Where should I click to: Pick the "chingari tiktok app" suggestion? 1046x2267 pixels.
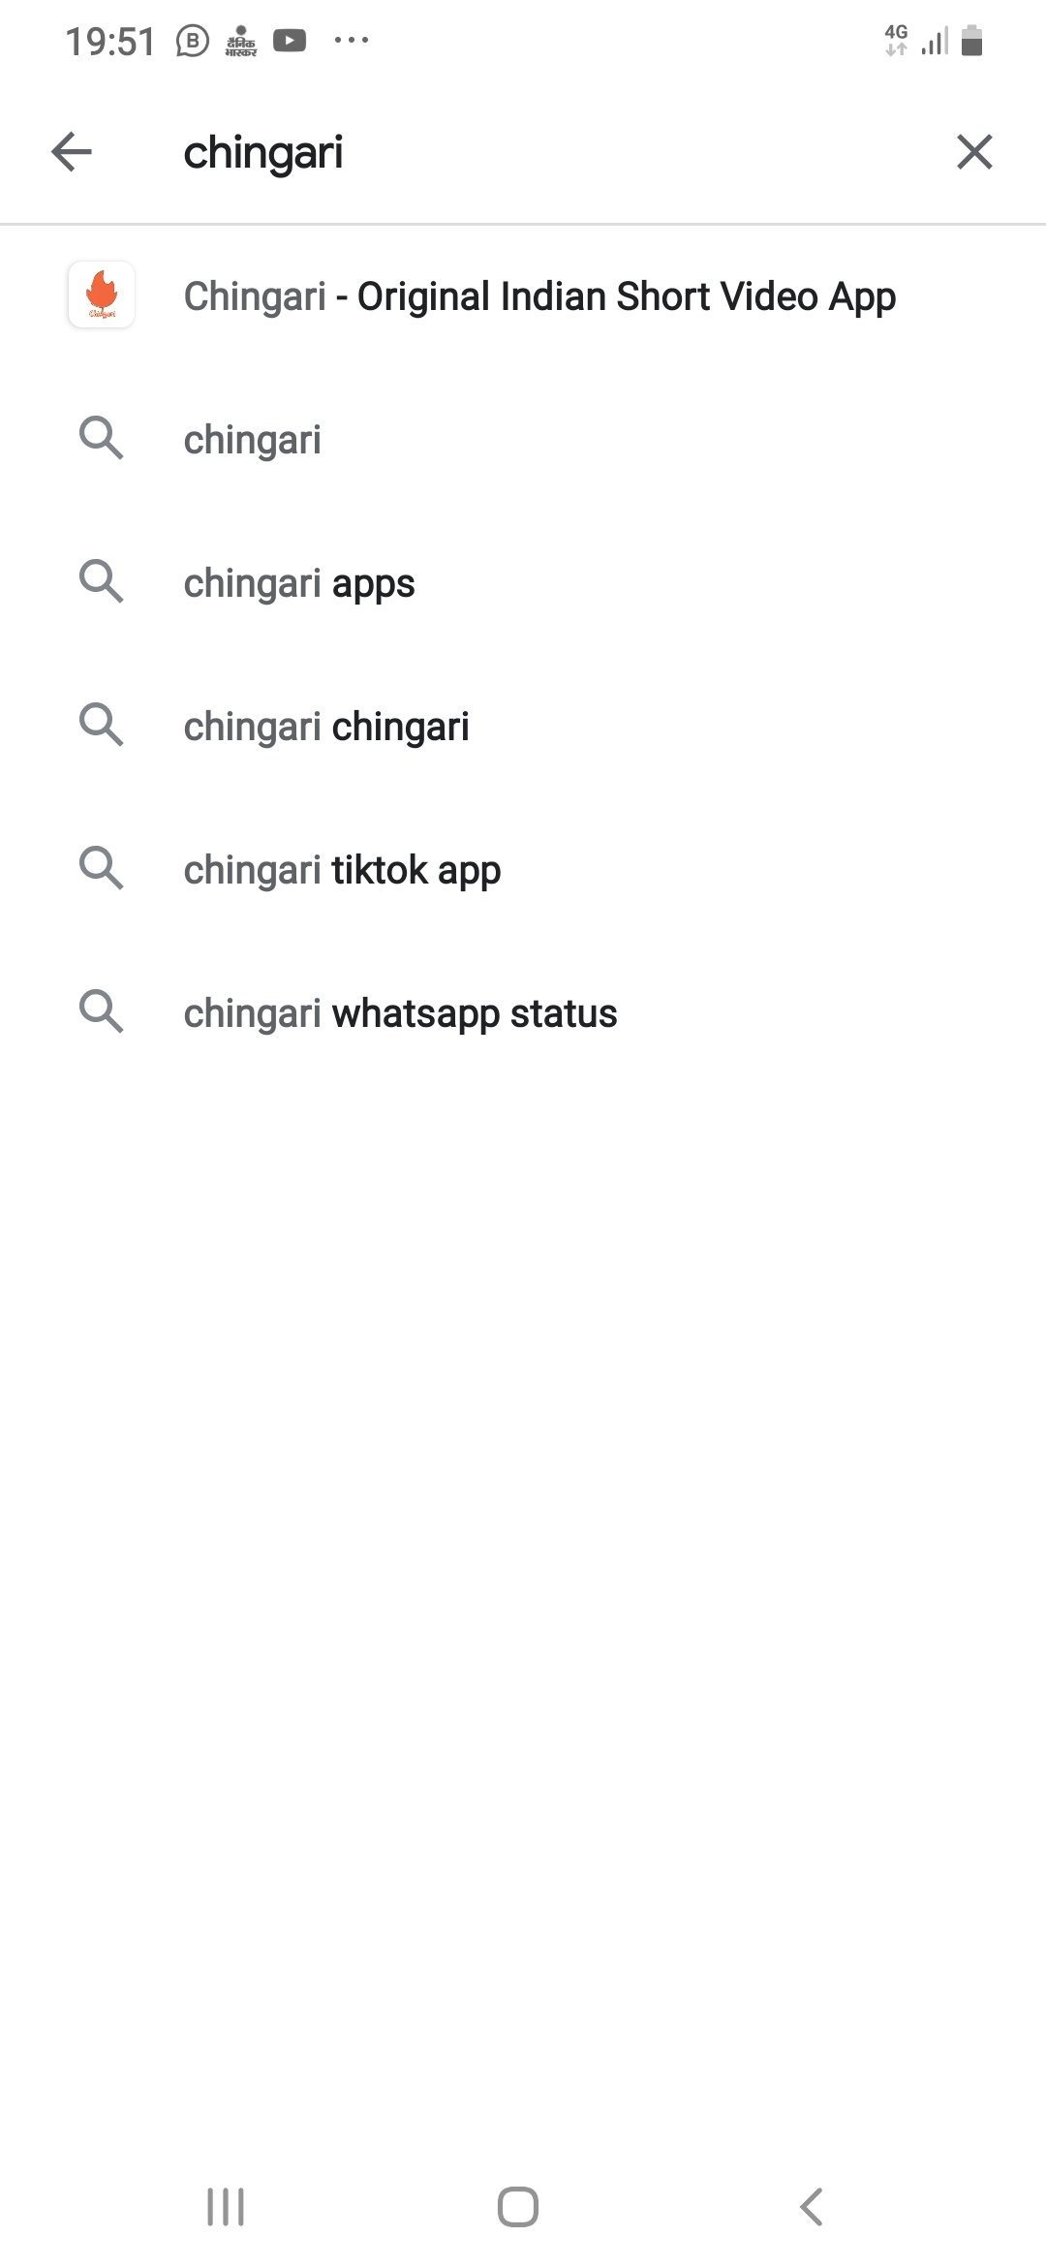pos(342,870)
